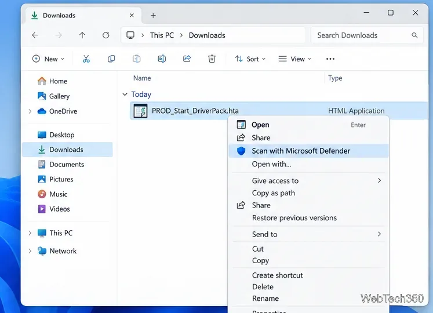Select Scan with Microsoft Defender
Screen dimensions: 433x313
point(308,151)
